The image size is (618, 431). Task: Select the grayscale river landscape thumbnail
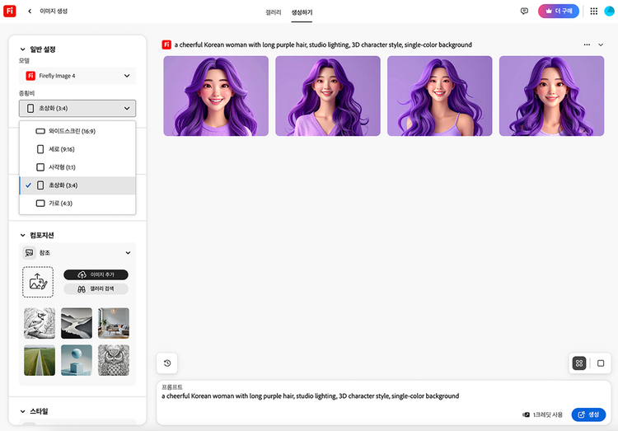(x=77, y=323)
